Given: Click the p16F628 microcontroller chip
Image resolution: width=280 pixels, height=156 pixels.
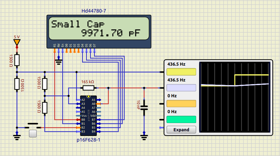Looking at the screenshot, I should (x=88, y=115).
